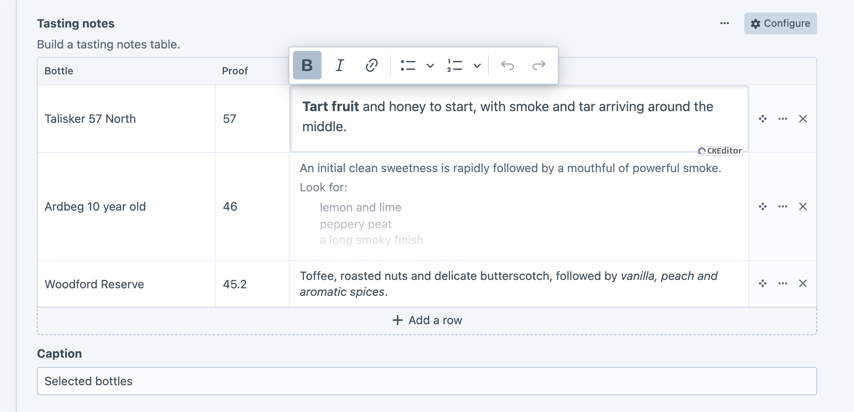Insert a numbered list
The image size is (854, 412).
[x=455, y=65]
